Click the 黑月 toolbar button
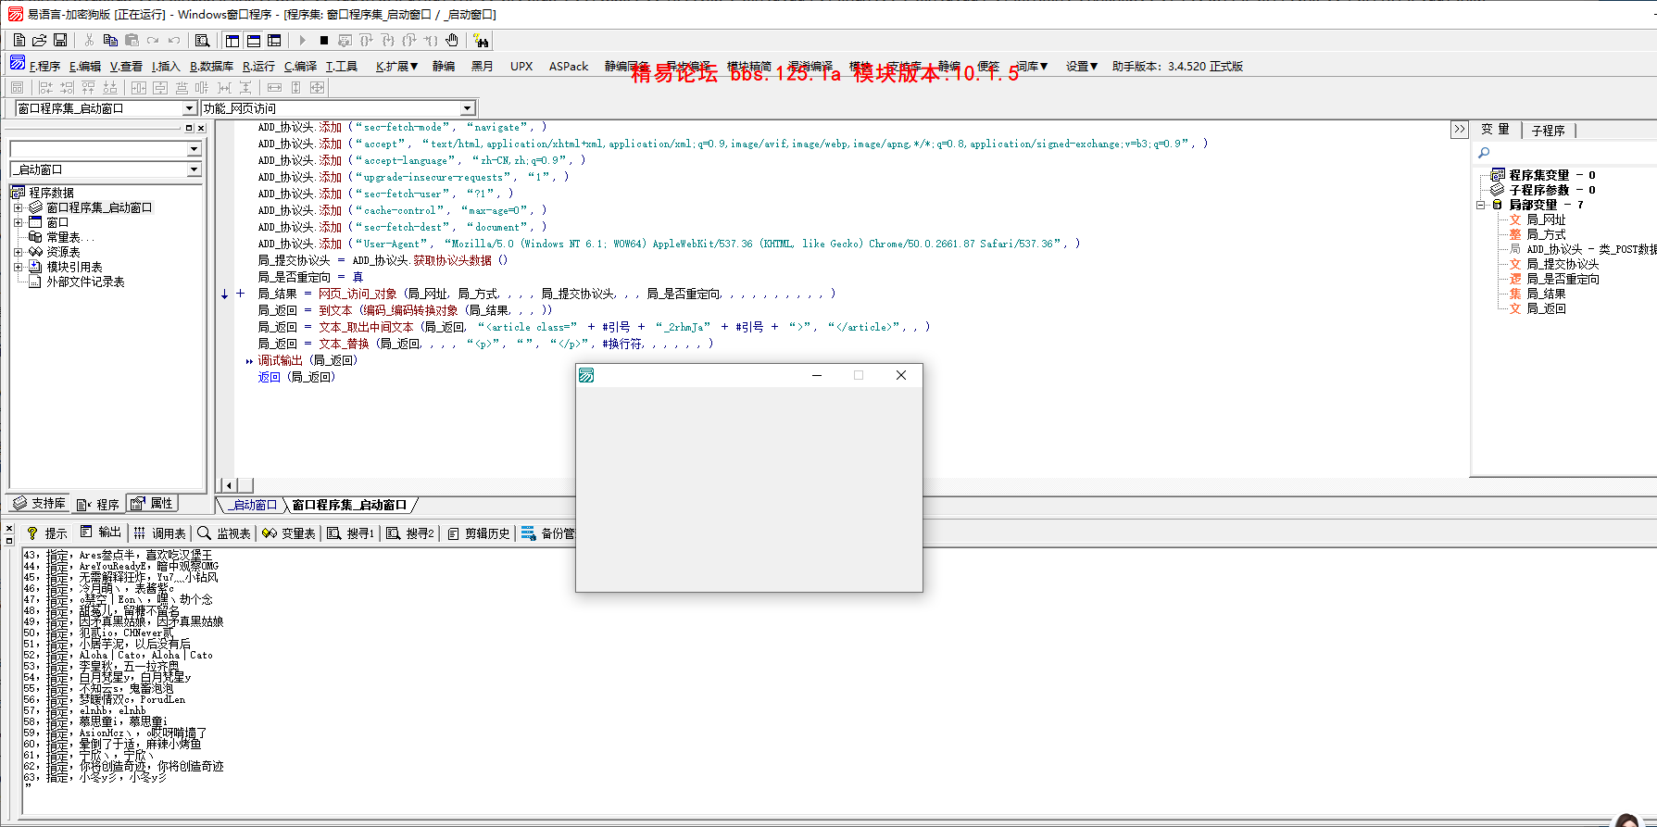Viewport: 1657px width, 827px height. click(482, 66)
